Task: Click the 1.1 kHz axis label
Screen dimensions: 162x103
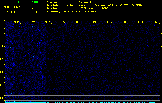Action: coord(2,33)
